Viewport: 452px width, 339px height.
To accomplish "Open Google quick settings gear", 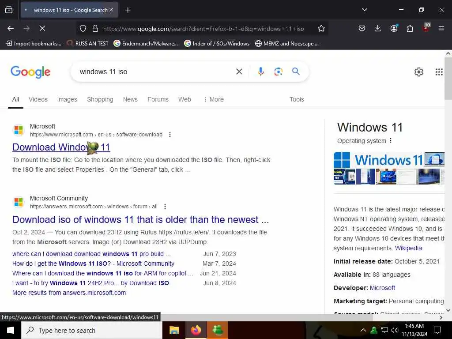I will (418, 72).
